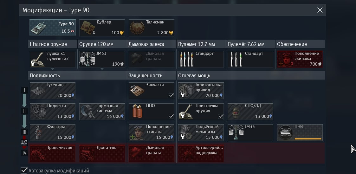
Task: Click the Подвеска suspension gear icon
Action: click(x=39, y=112)
